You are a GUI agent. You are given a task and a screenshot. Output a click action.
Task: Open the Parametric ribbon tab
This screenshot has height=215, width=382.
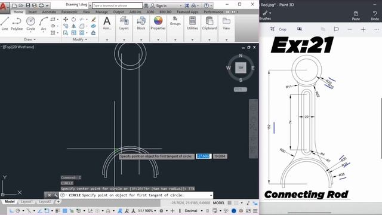tap(69, 12)
